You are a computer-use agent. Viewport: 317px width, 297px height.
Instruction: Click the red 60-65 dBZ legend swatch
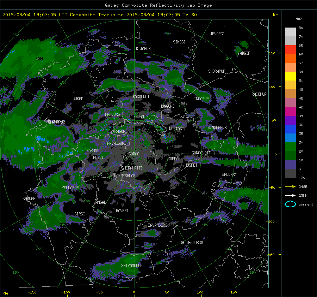[x=290, y=50]
